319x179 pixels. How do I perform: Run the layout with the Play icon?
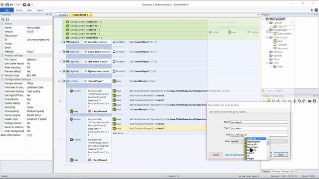click(x=24, y=4)
